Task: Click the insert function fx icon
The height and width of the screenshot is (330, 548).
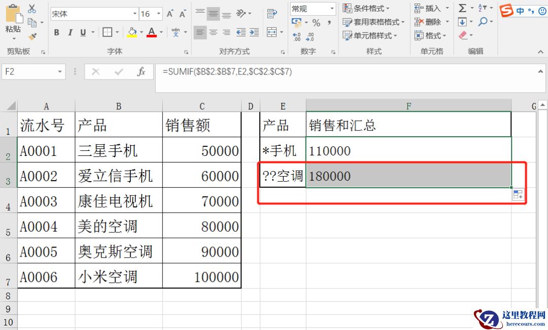Action: [x=142, y=72]
